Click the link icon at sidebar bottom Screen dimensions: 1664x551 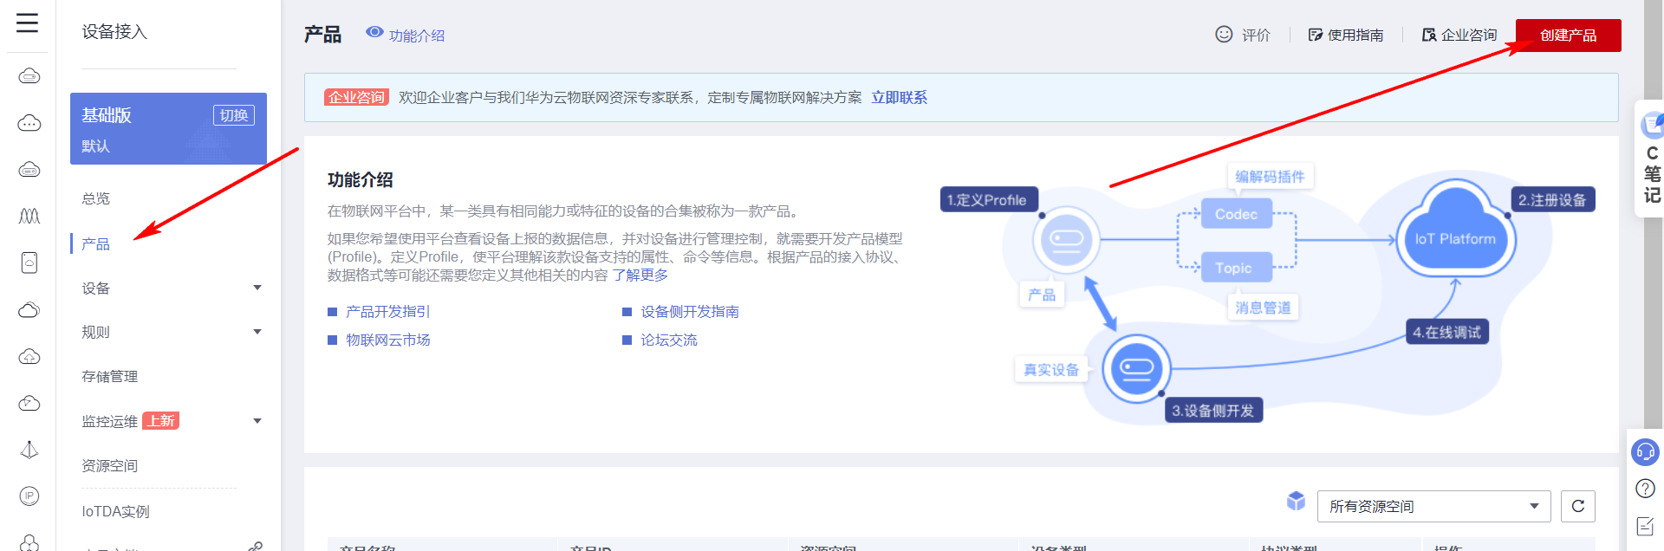pyautogui.click(x=255, y=546)
